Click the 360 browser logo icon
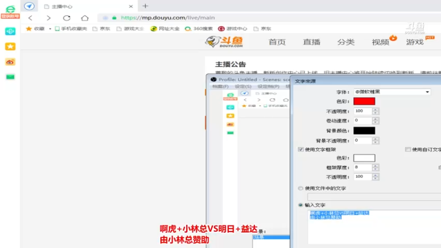Viewport: 441px width, 248px height. click(10, 9)
